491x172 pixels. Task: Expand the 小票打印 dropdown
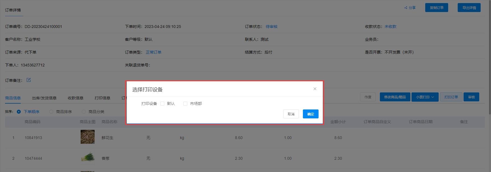pyautogui.click(x=425, y=97)
